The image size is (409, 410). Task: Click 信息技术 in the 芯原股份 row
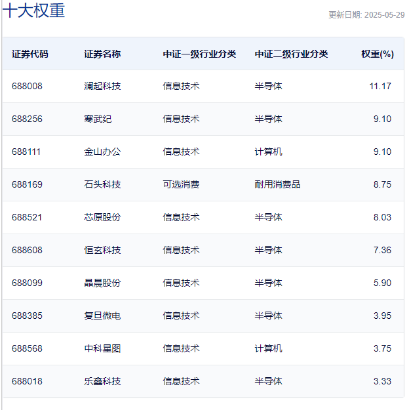(x=181, y=217)
